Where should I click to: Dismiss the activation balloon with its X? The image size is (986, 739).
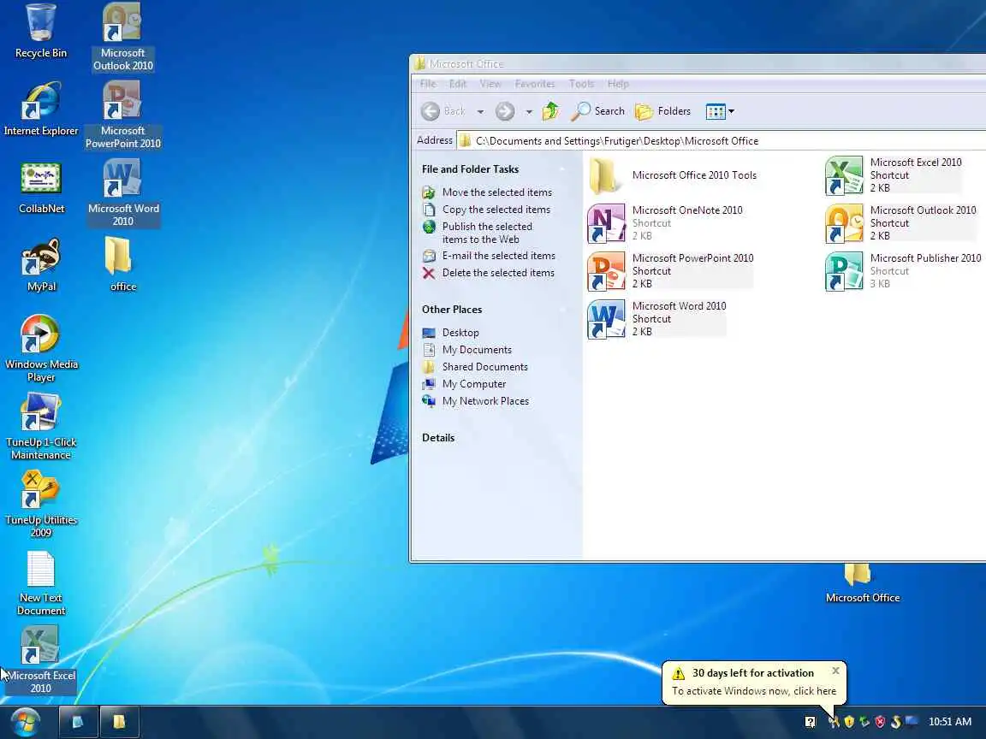point(835,671)
